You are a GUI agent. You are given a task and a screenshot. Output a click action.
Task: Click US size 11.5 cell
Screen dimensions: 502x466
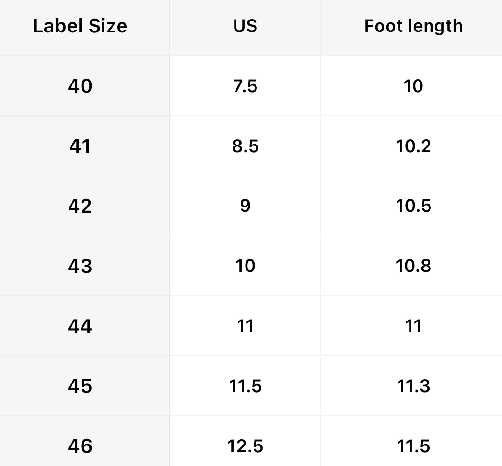coord(245,386)
